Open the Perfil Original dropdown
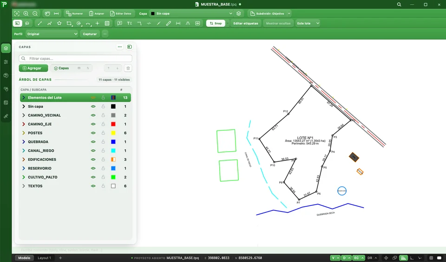The height and width of the screenshot is (262, 446). 52,34
